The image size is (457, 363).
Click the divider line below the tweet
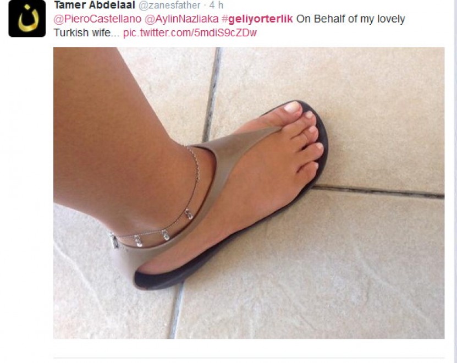pyautogui.click(x=249, y=358)
